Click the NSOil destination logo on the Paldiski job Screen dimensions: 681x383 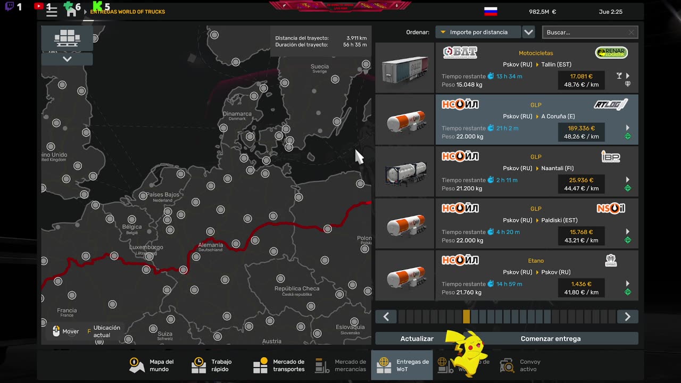[611, 208]
